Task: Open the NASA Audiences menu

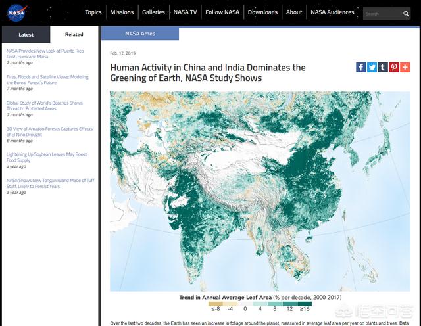Action: point(332,12)
